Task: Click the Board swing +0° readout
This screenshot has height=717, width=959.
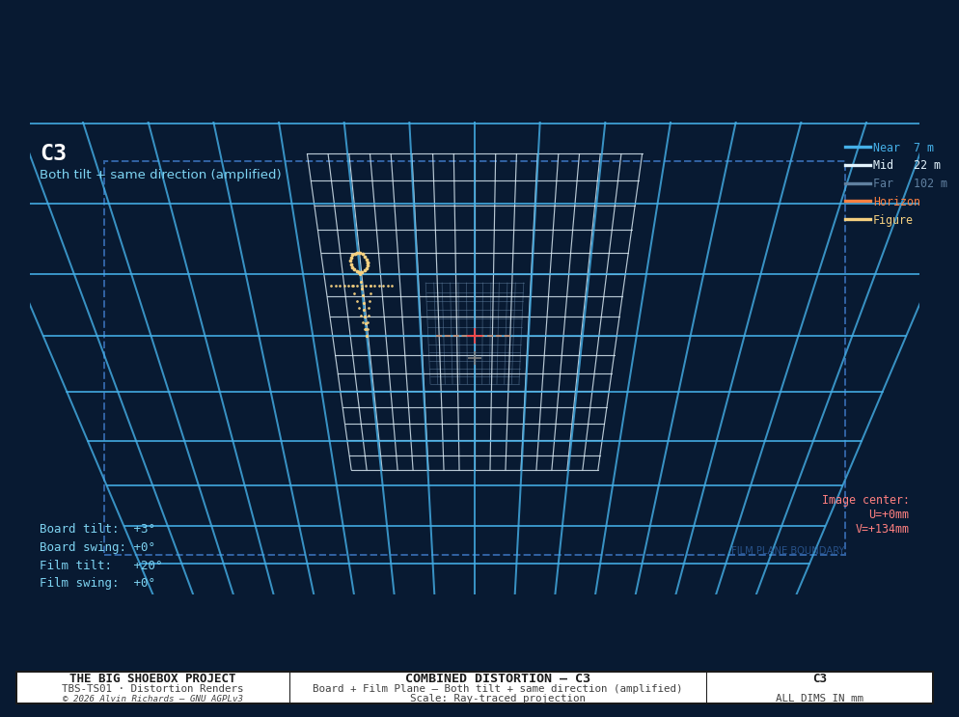Action: point(97,547)
